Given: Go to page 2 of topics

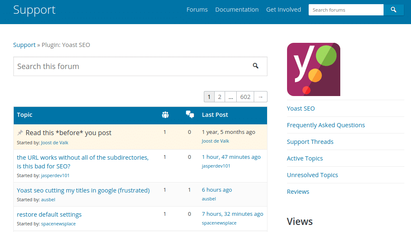Looking at the screenshot, I should [219, 97].
